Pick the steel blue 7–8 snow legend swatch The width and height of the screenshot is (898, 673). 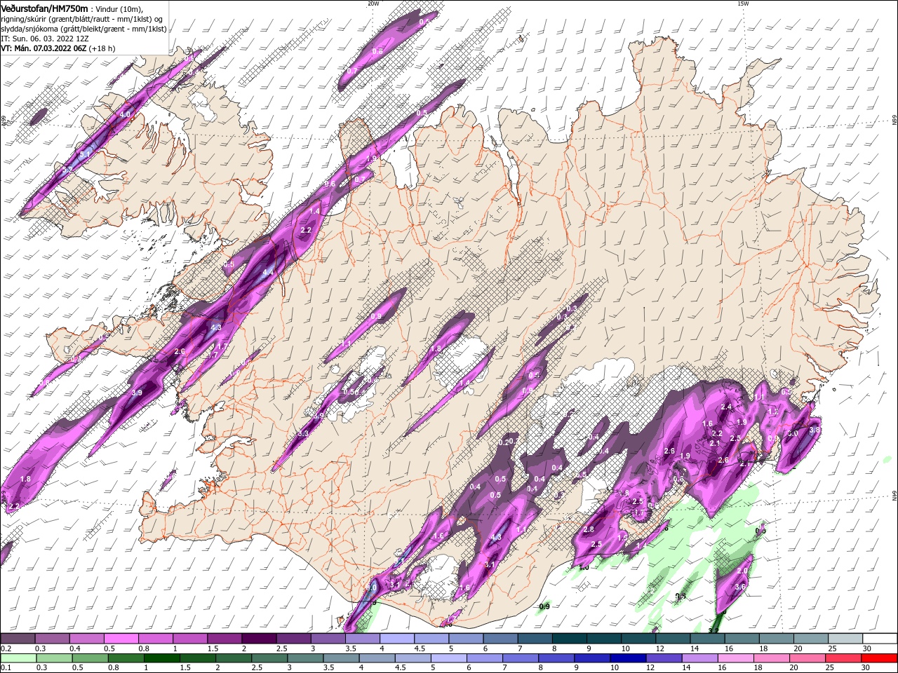(x=535, y=639)
